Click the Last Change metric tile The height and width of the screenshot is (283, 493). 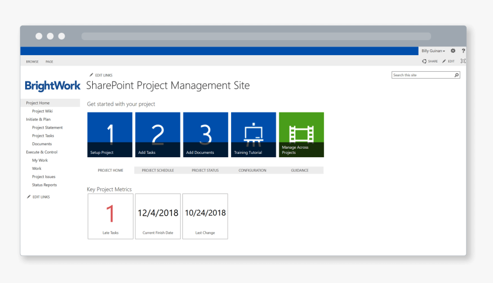[205, 216]
